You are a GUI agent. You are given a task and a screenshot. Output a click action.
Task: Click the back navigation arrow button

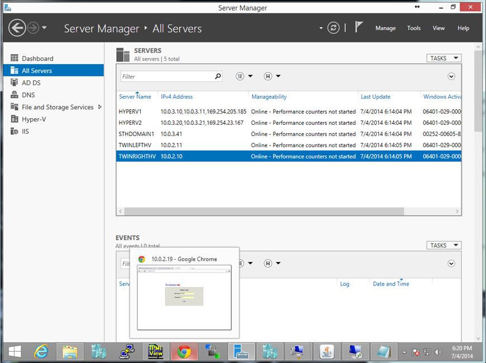pyautogui.click(x=17, y=28)
